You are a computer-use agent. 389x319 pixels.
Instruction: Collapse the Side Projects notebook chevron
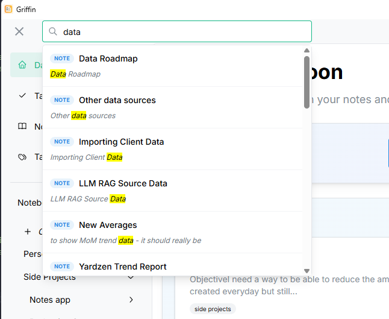pyautogui.click(x=131, y=277)
